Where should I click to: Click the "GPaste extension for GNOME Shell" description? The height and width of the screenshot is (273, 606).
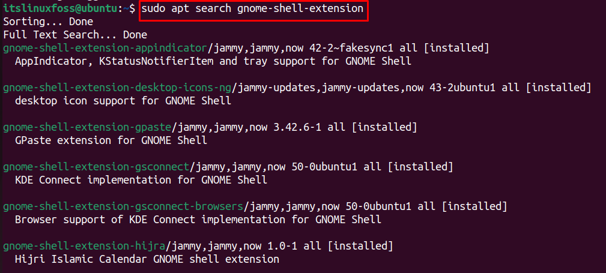(111, 140)
